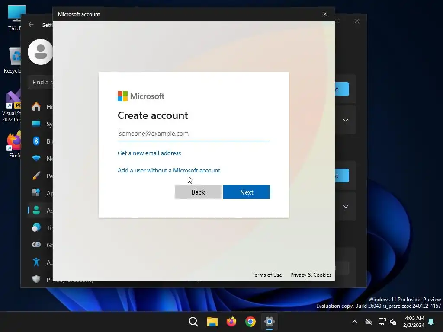
Task: Open File Explorer from taskbar
Action: (x=212, y=322)
